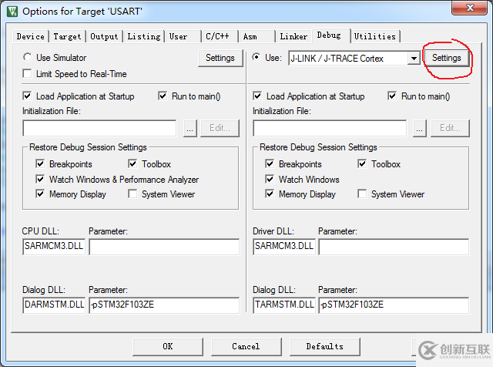Browse for J-LINK initialization file
The height and width of the screenshot is (367, 493).
tap(420, 128)
